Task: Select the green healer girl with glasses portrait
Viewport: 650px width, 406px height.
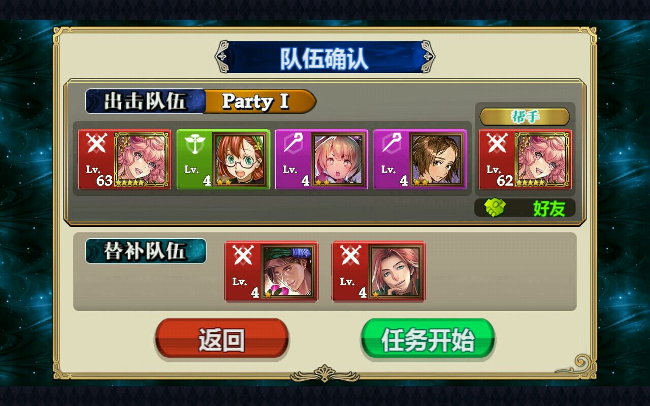Action: pyautogui.click(x=241, y=159)
